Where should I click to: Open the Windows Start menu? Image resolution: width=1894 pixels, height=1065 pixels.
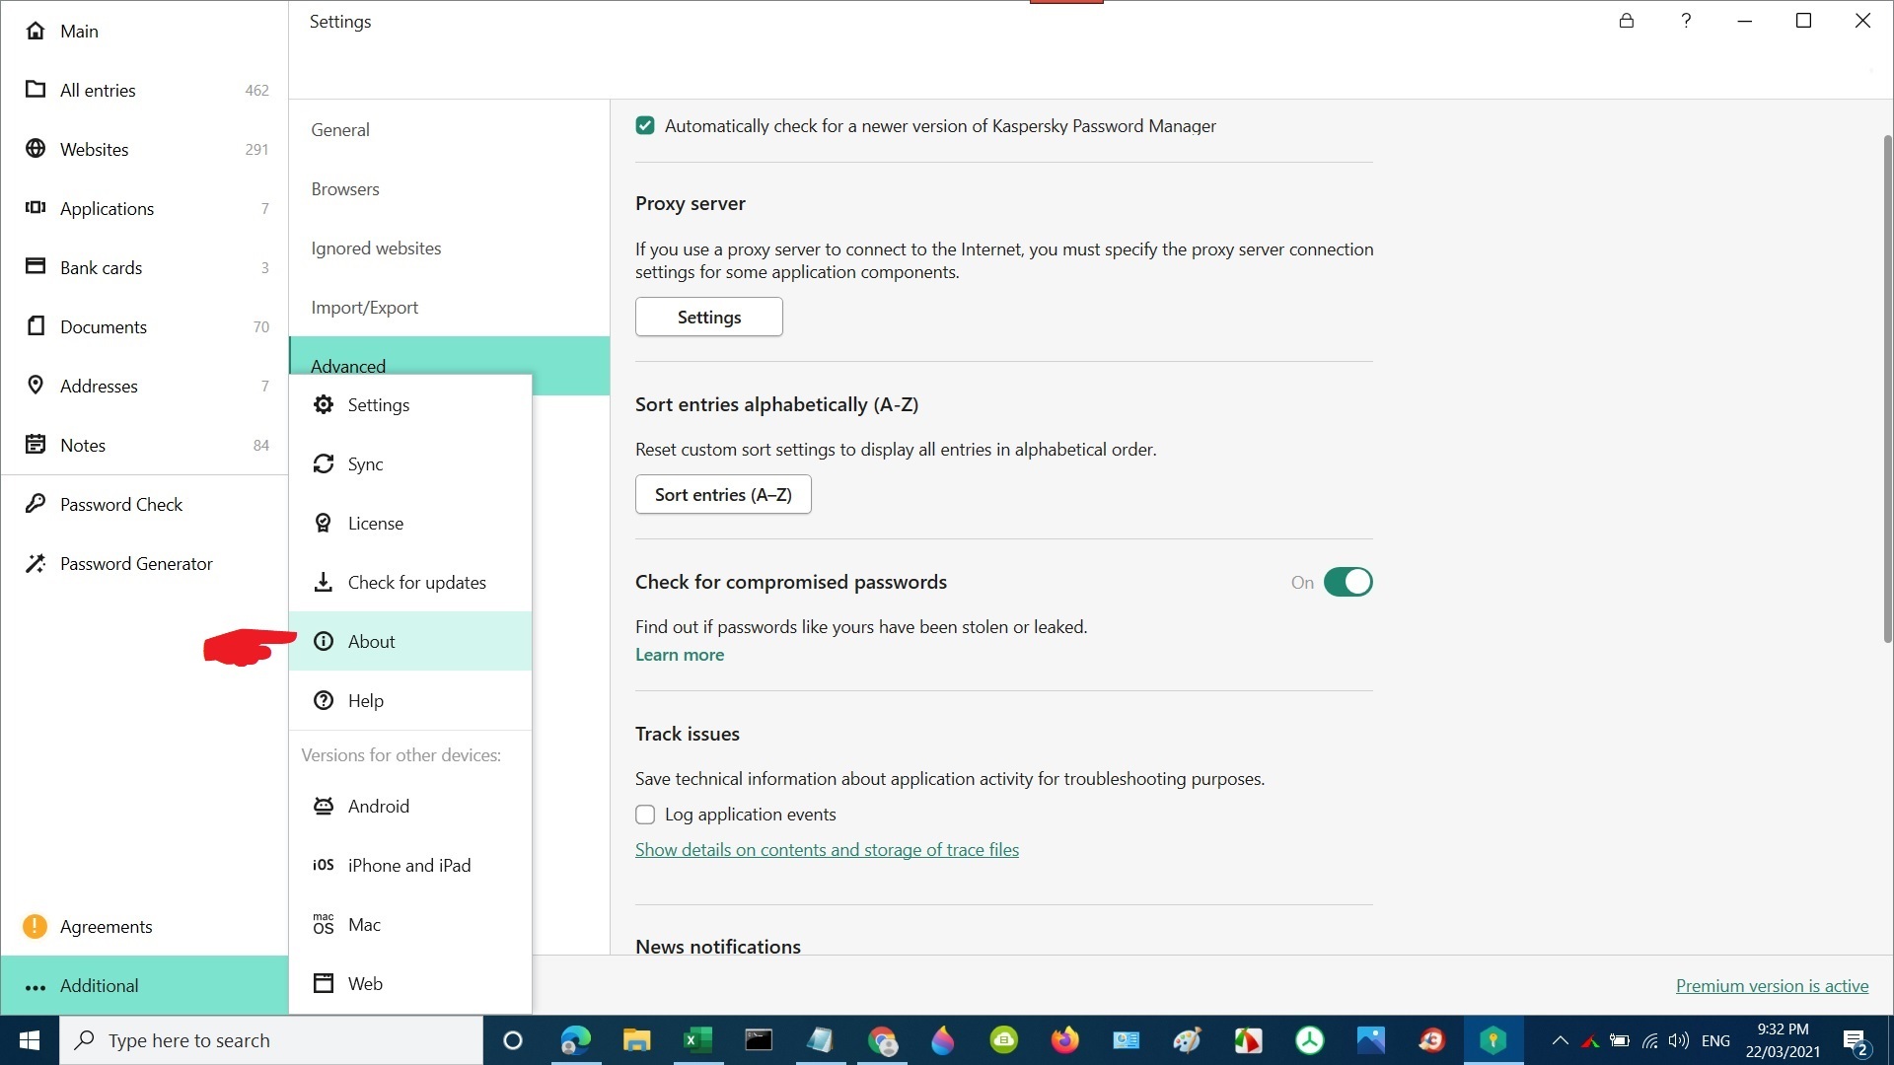pos(30,1040)
